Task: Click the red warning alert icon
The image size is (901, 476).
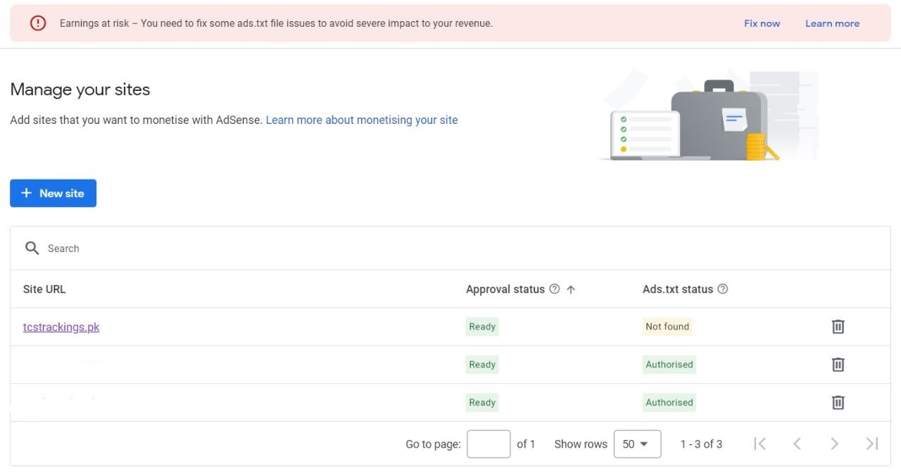Action: 38,23
